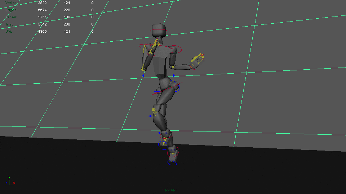The height and width of the screenshot is (194, 346).
Task: Click the lower TR foot control
Action: 173,150
